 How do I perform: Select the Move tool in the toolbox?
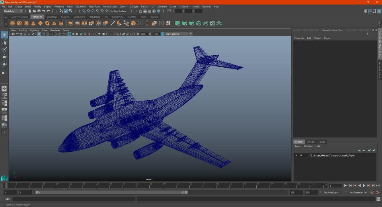[4, 57]
